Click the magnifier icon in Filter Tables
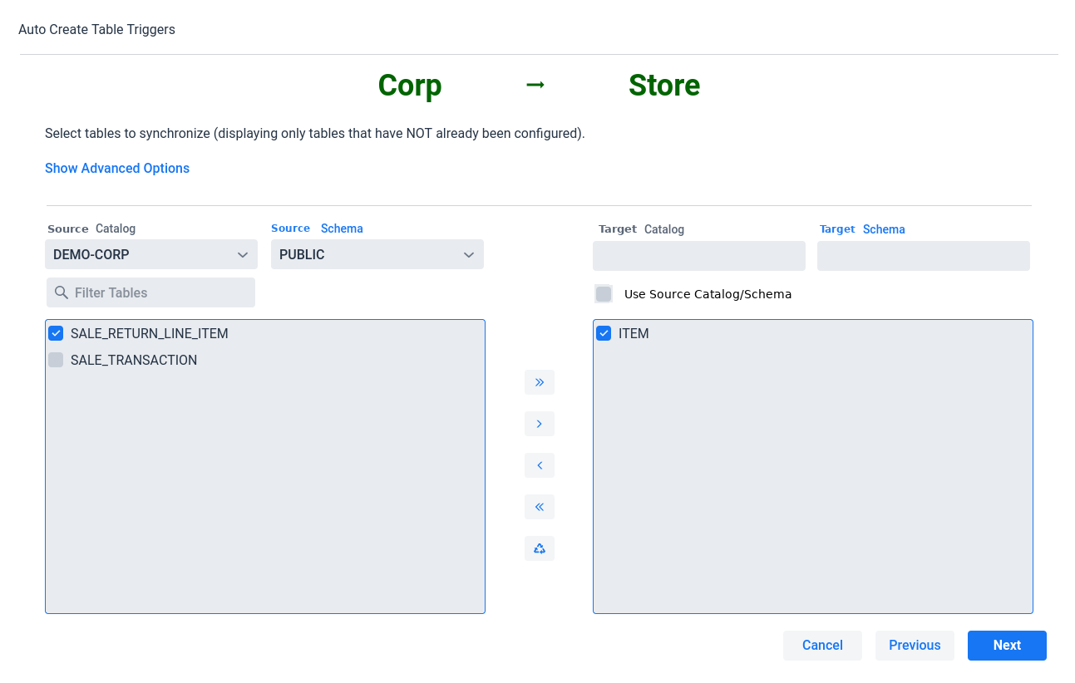 click(x=61, y=292)
